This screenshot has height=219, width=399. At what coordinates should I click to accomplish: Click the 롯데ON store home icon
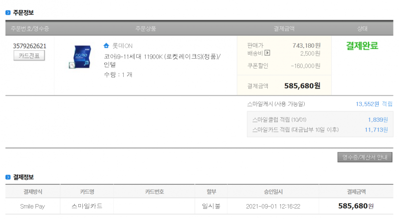click(x=106, y=46)
